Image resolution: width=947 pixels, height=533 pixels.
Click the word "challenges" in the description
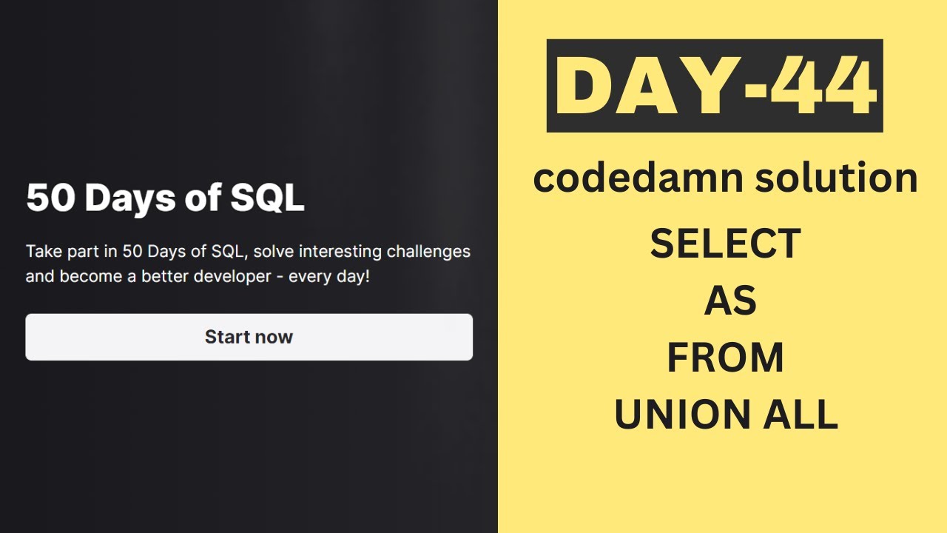coord(428,252)
